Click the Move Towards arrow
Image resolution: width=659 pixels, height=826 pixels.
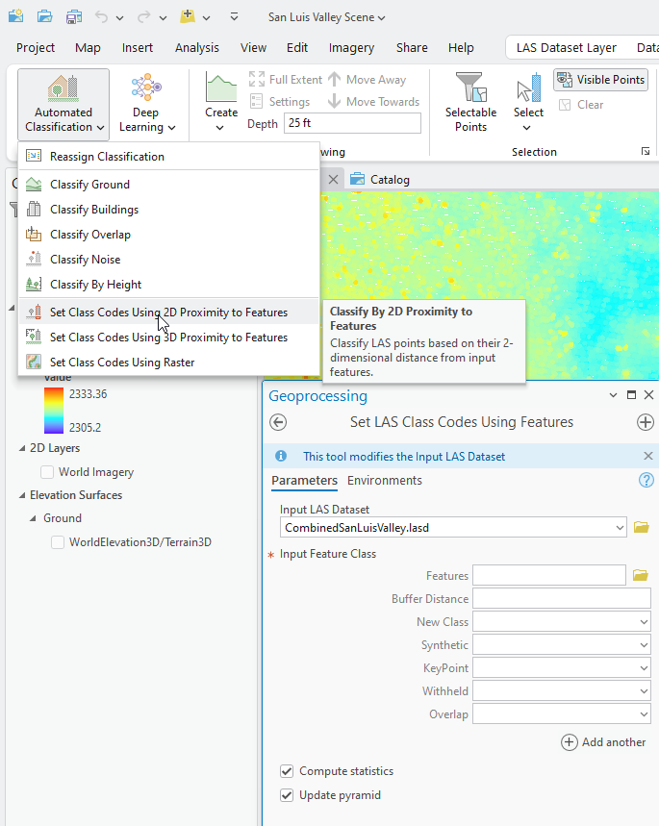pyautogui.click(x=374, y=102)
